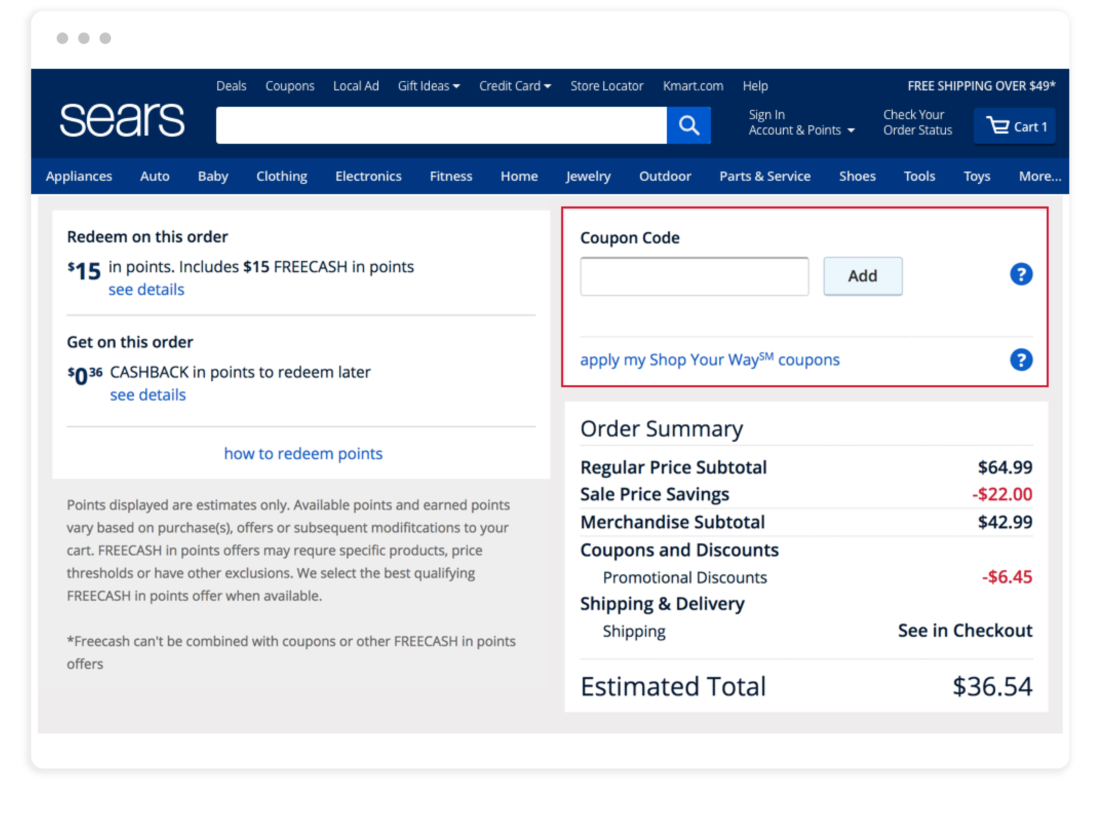Click the search magnifier button
This screenshot has width=1103, height=838.
pos(688,125)
